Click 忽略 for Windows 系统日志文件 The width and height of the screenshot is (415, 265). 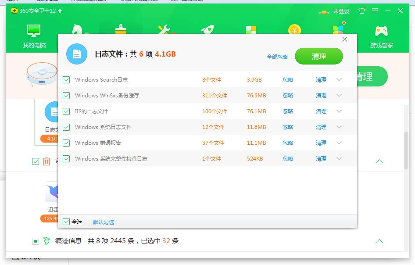point(288,127)
